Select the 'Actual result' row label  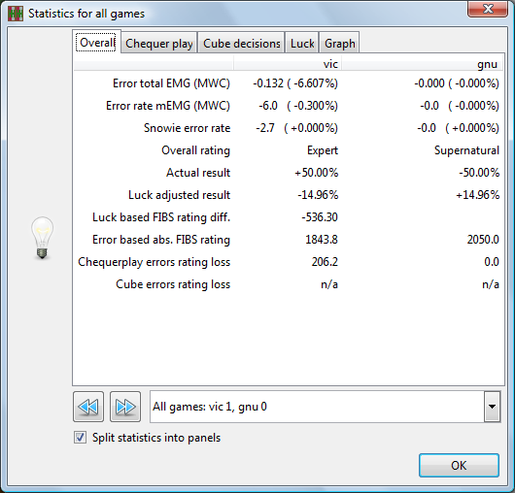coord(198,173)
